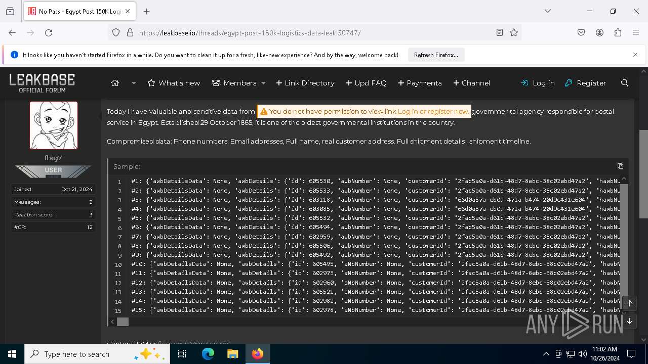Image resolution: width=648 pixels, height=364 pixels.
Task: Launch Microsoft Edge from taskbar
Action: point(208,354)
